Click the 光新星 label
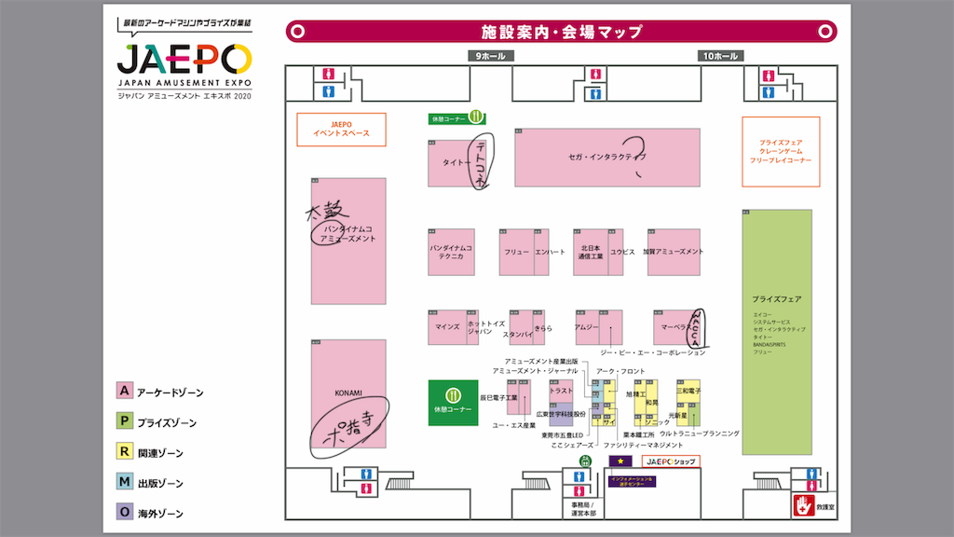Viewport: 954px width, 537px height. tap(678, 415)
